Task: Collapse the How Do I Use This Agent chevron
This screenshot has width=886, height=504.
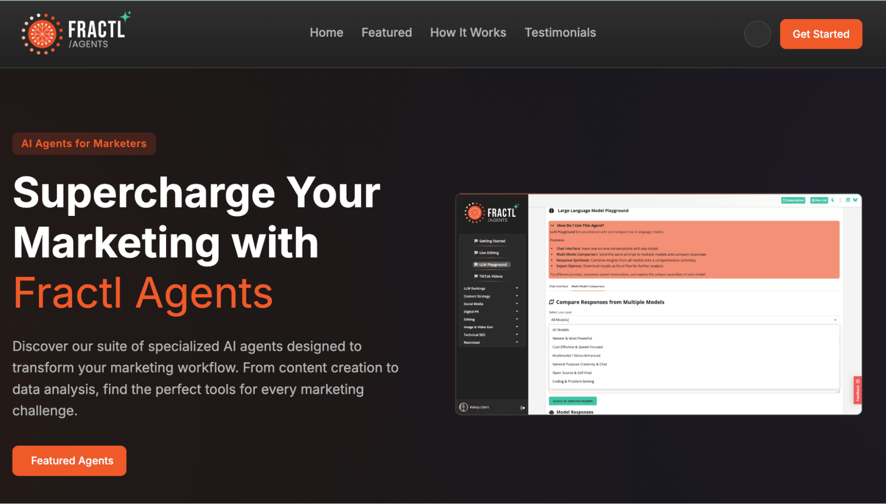Action: 552,225
